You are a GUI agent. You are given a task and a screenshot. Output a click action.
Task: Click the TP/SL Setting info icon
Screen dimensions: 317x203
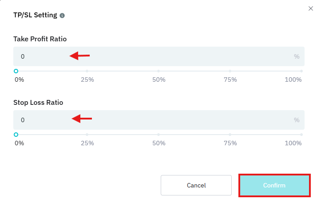pyautogui.click(x=62, y=16)
